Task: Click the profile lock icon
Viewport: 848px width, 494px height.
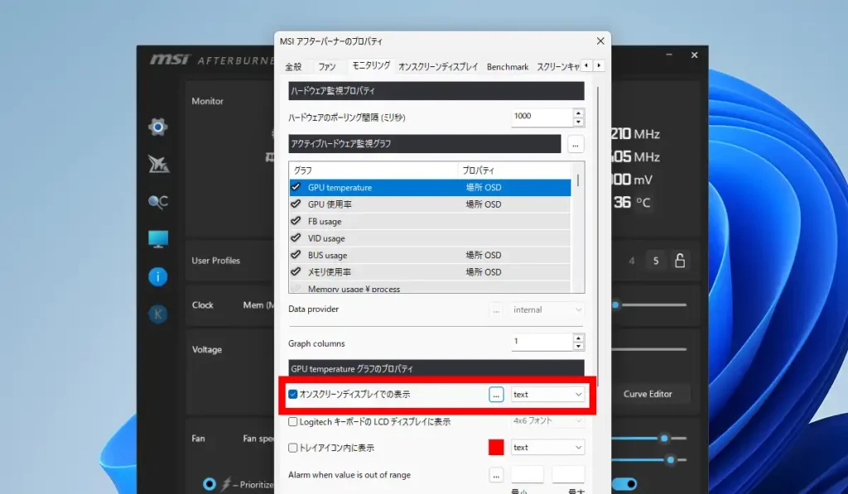Action: click(x=680, y=261)
